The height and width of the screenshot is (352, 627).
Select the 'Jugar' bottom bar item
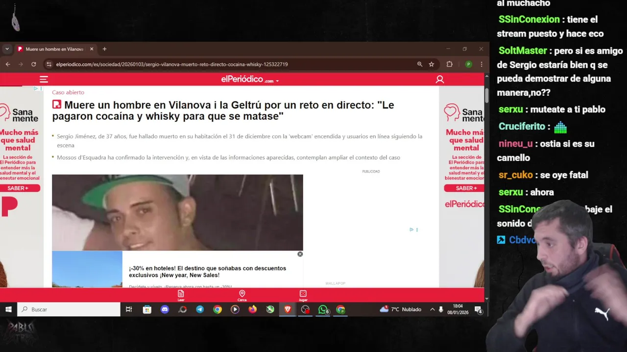(x=303, y=295)
